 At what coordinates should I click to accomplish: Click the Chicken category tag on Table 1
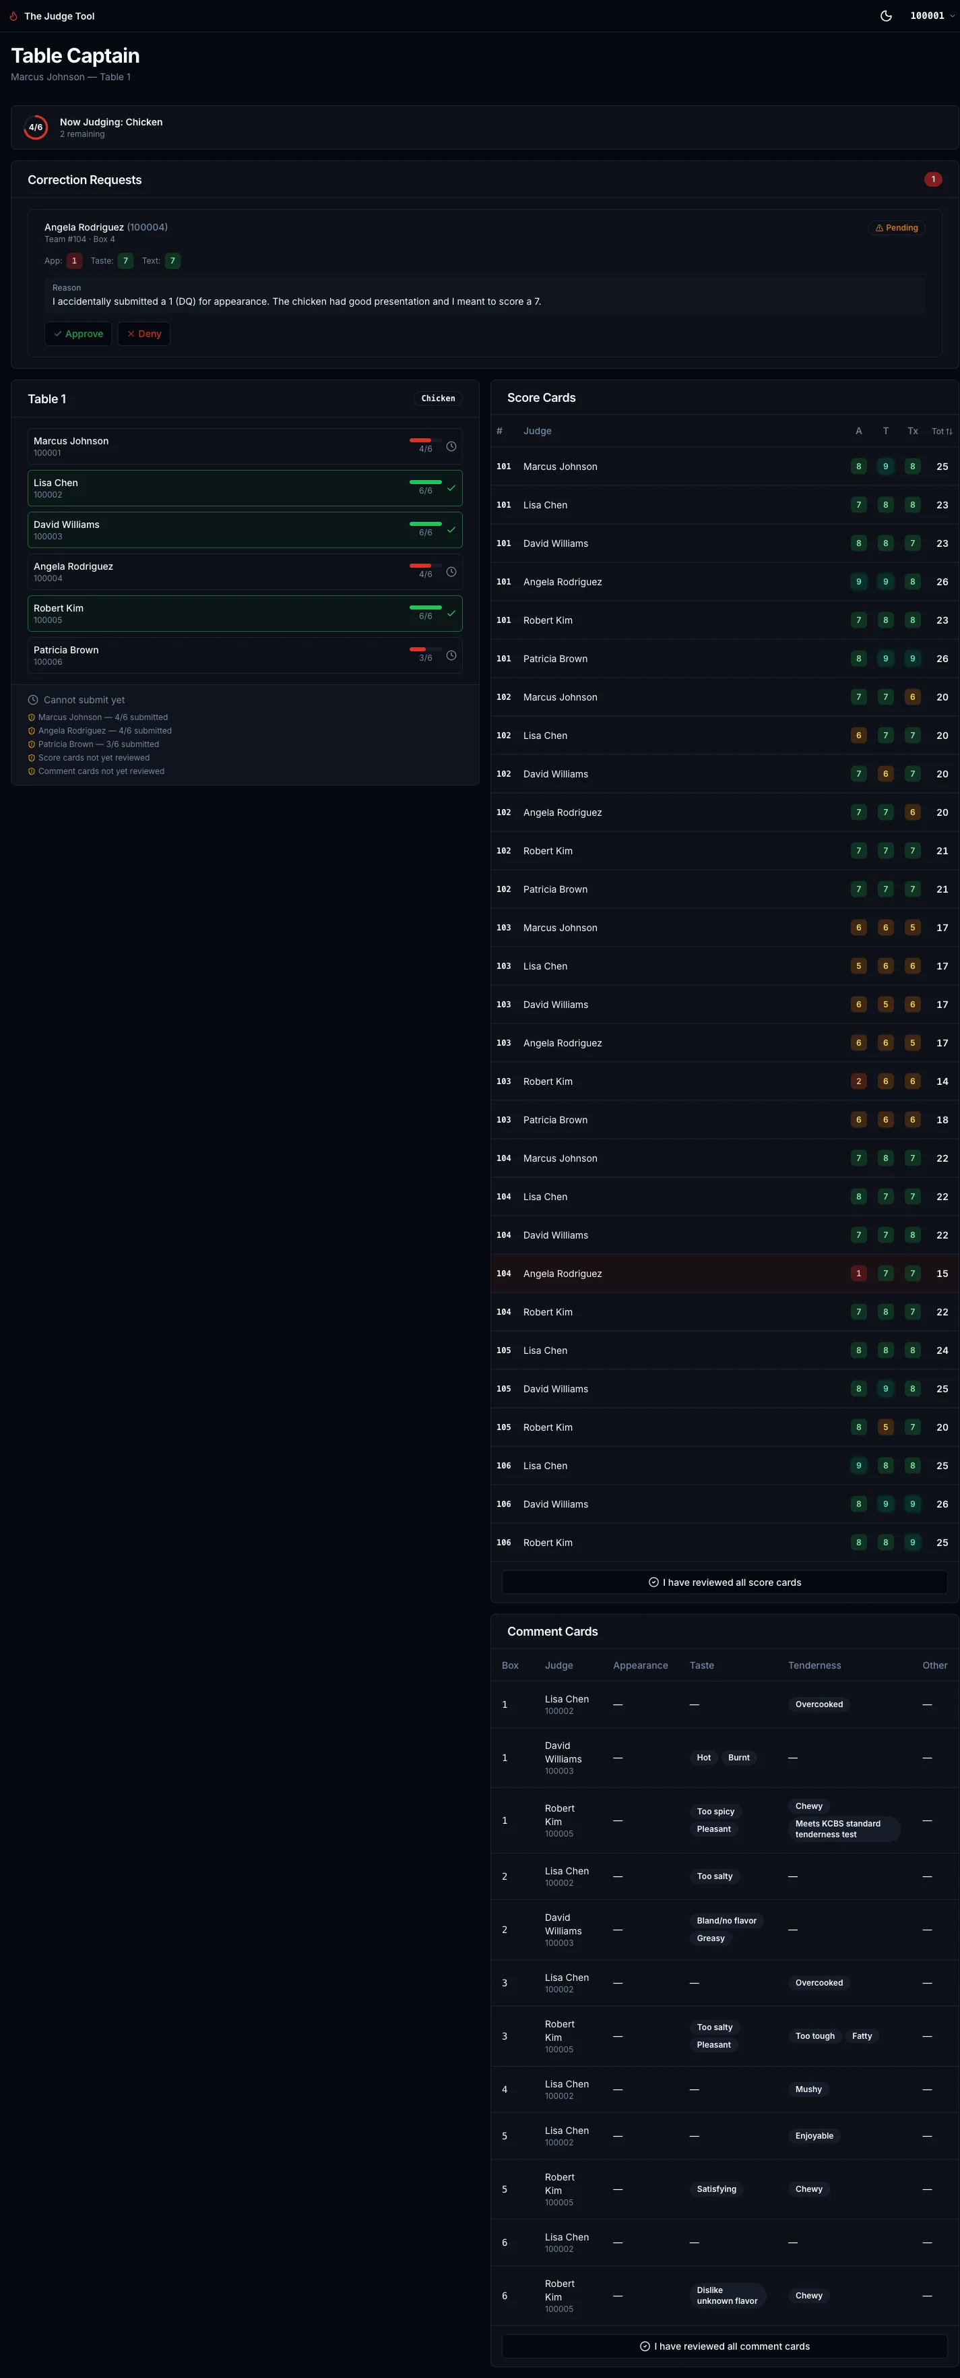coord(438,398)
